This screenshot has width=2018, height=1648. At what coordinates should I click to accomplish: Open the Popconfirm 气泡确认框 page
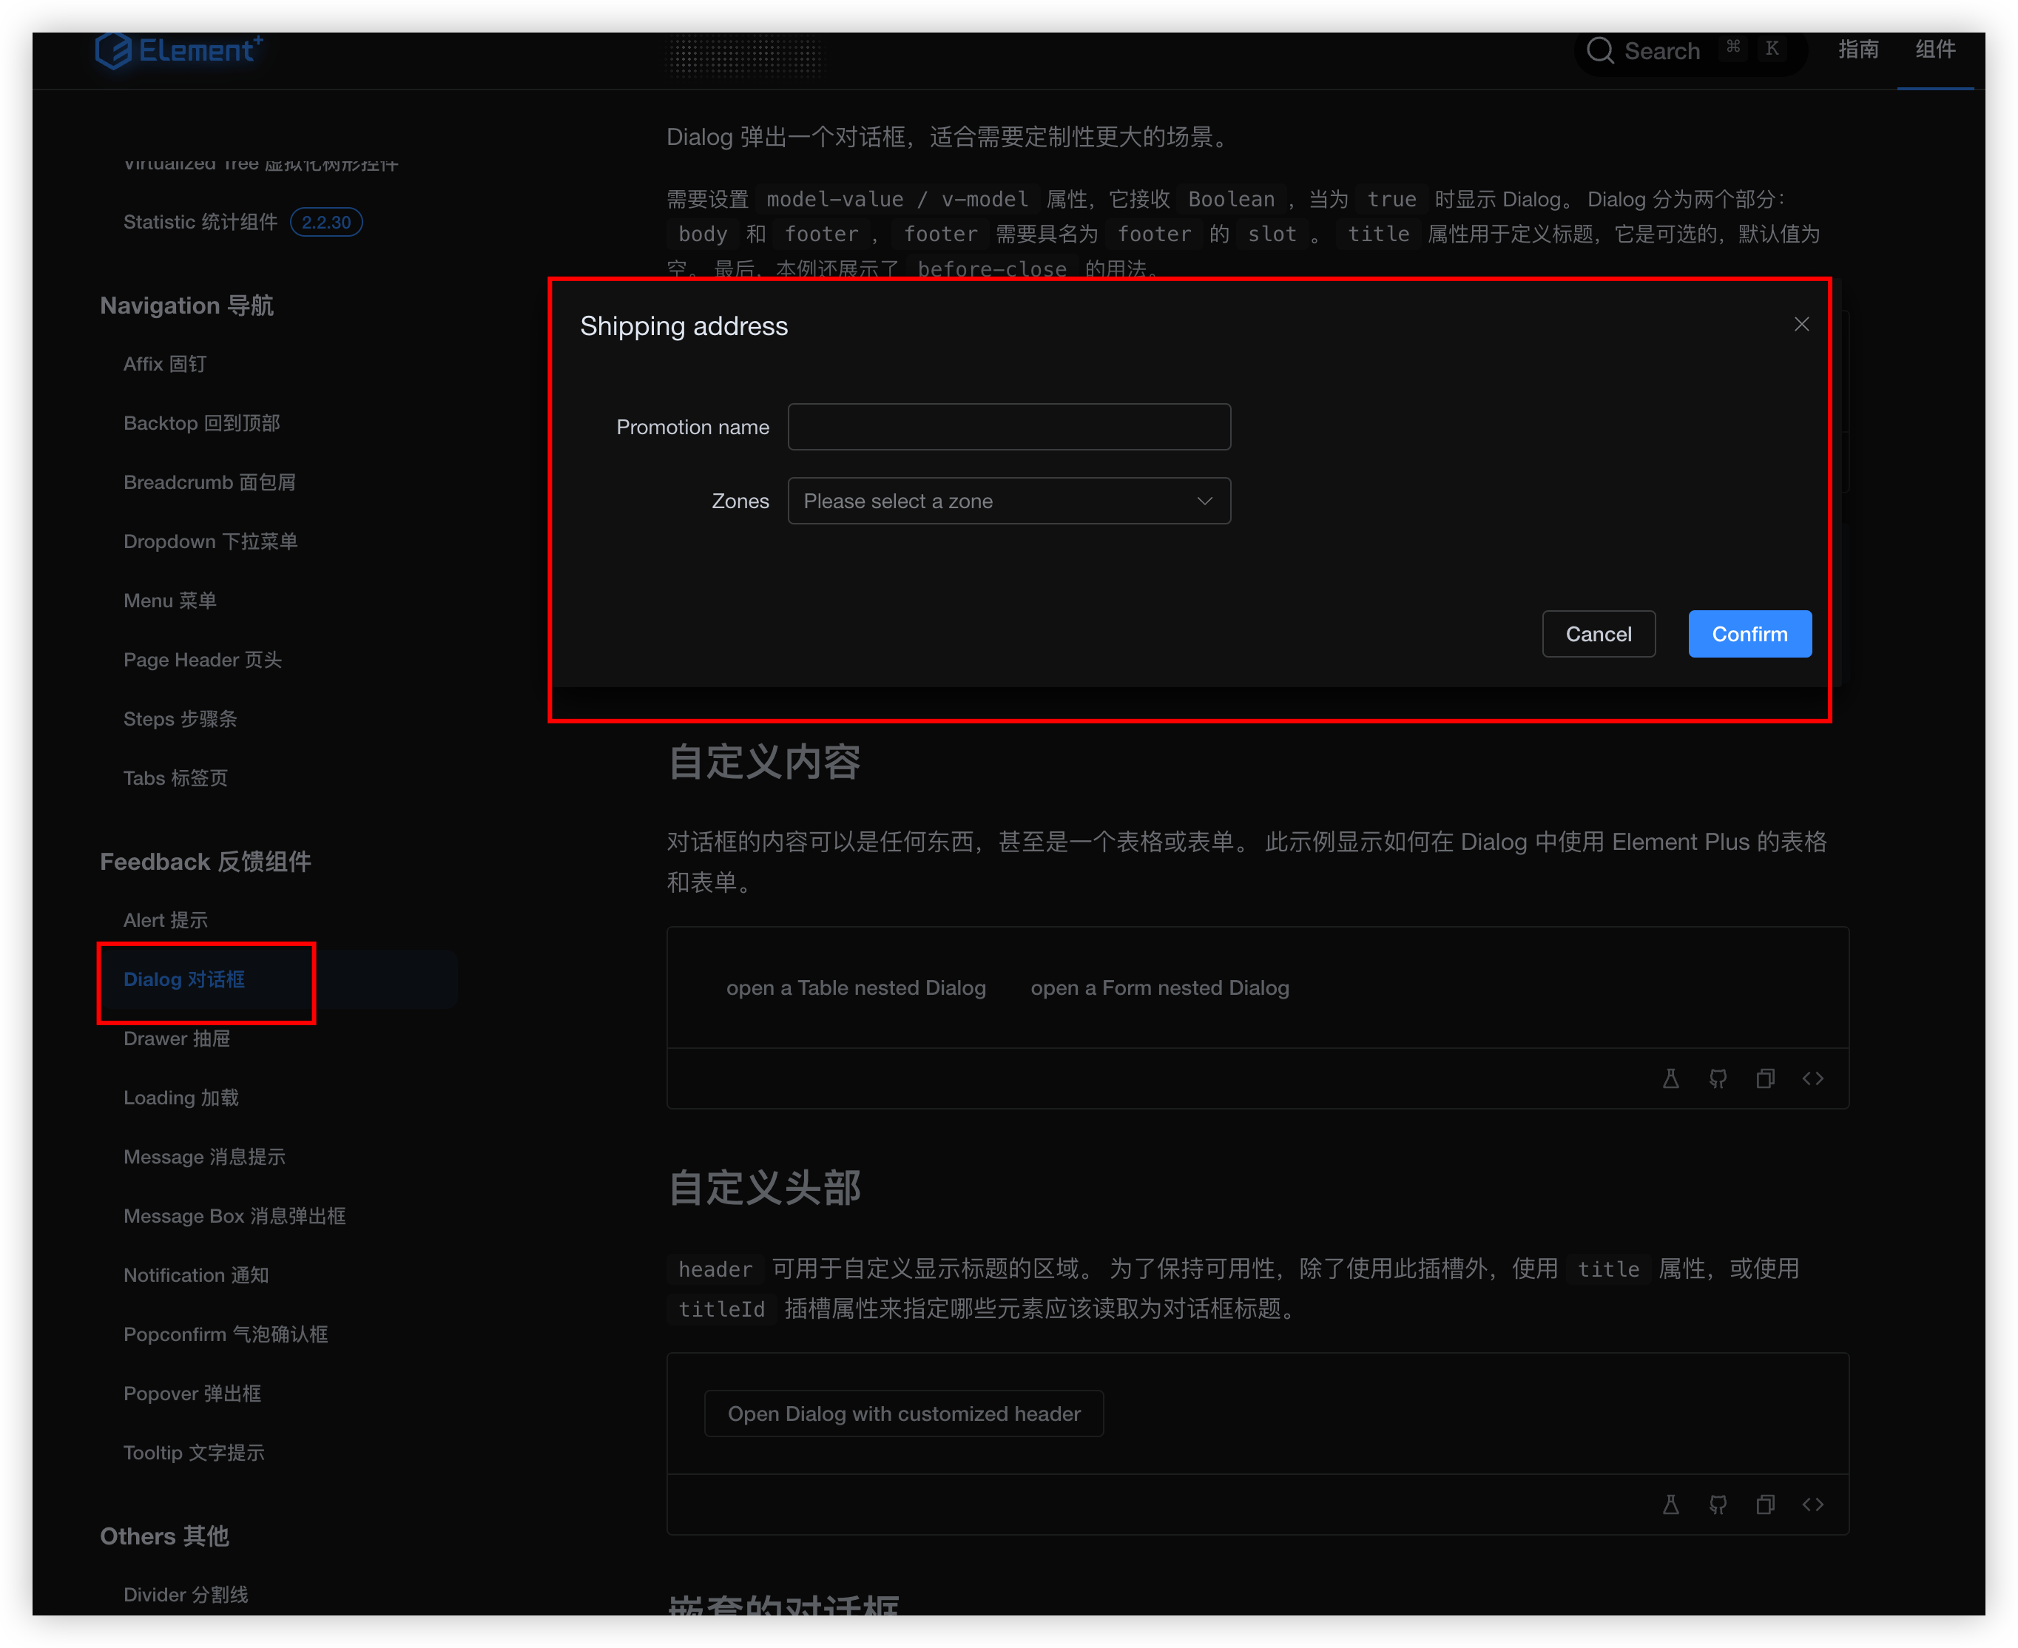pos(225,1334)
